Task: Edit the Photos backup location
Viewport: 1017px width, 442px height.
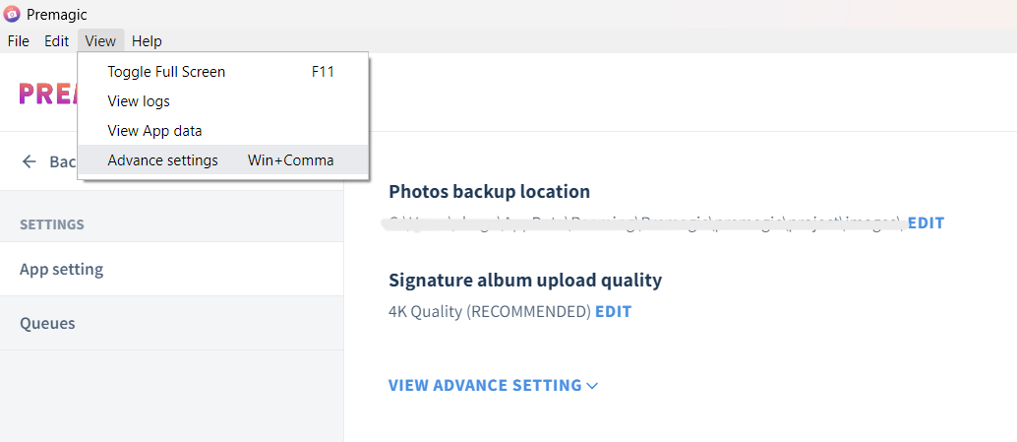Action: [926, 223]
